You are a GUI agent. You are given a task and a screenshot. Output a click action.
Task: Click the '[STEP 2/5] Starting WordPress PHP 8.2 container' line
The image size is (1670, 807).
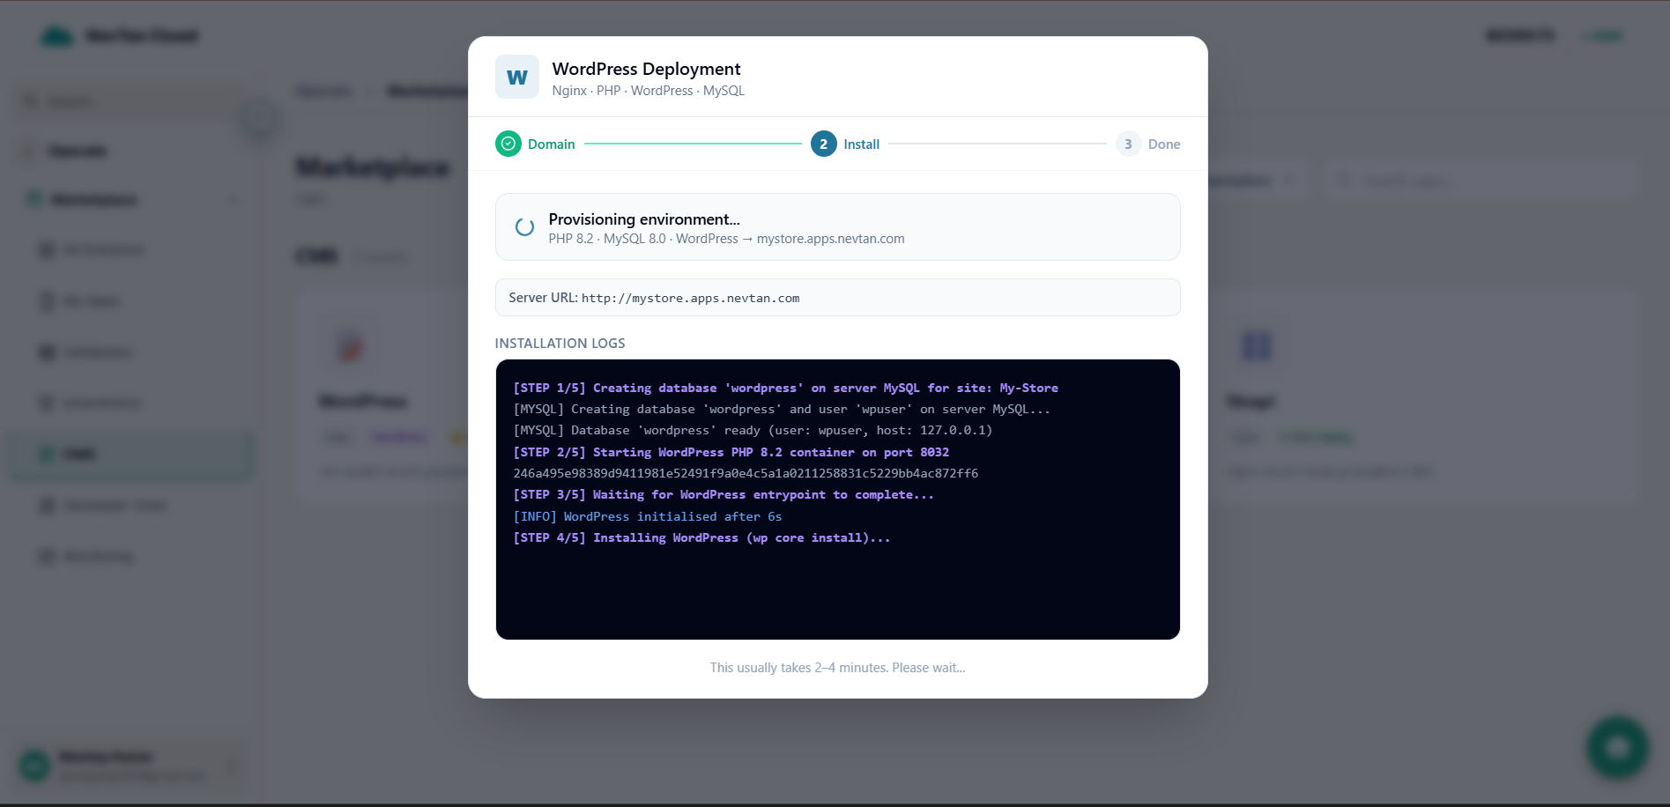tap(731, 452)
